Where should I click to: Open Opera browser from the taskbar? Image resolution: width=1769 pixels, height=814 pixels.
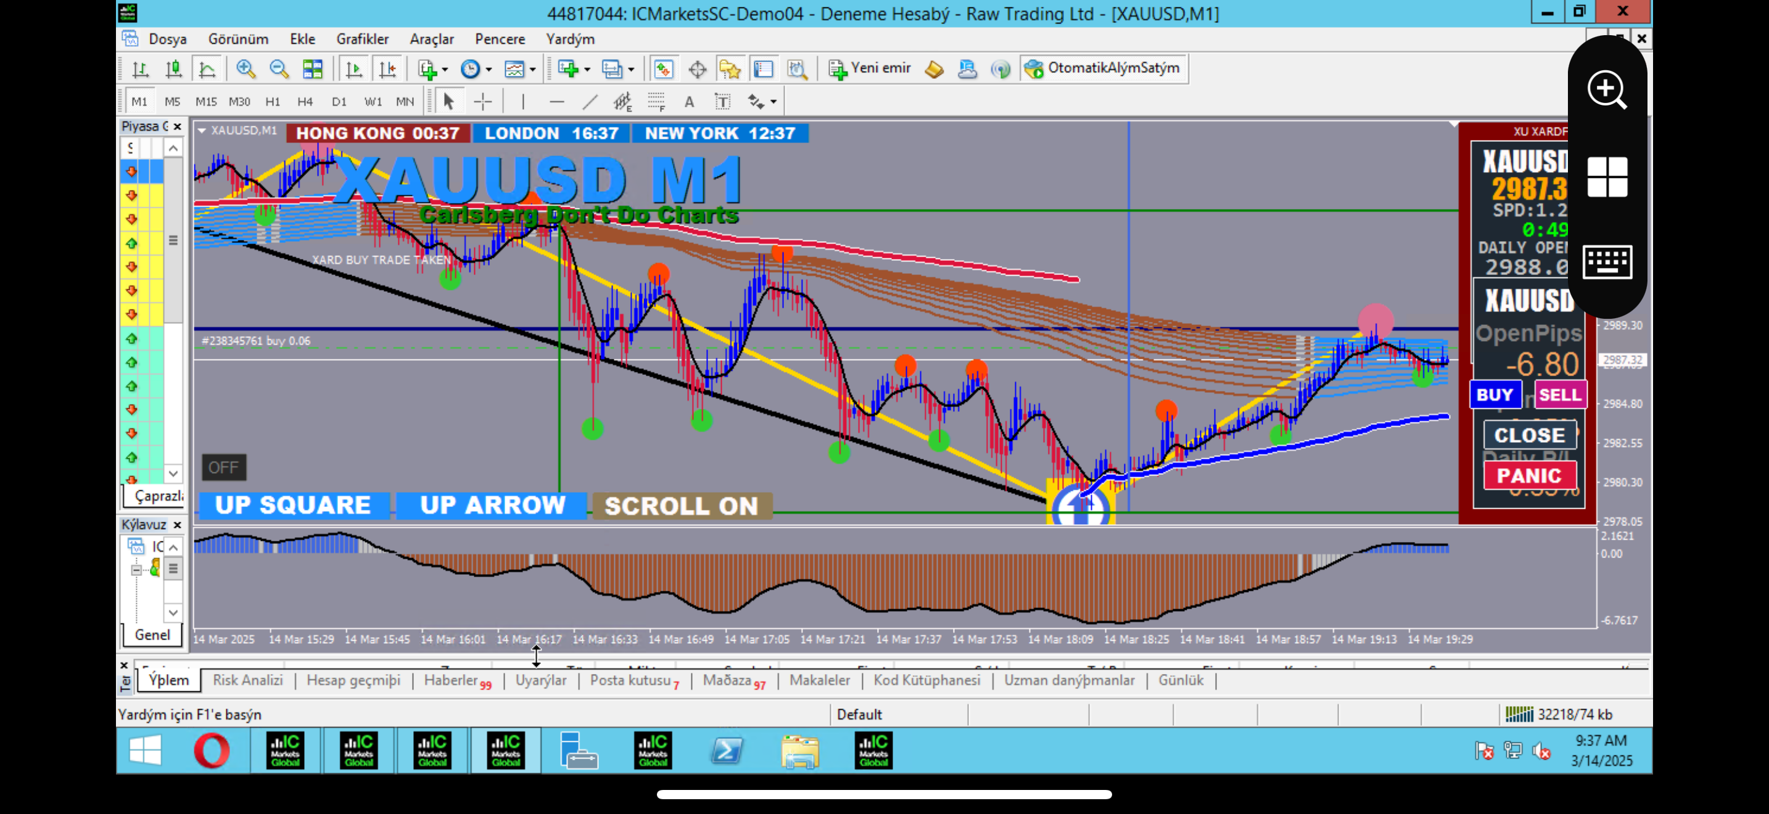pos(212,750)
